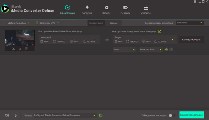
Task: Click the Исходный label
Action: pyautogui.click(x=46, y=37)
